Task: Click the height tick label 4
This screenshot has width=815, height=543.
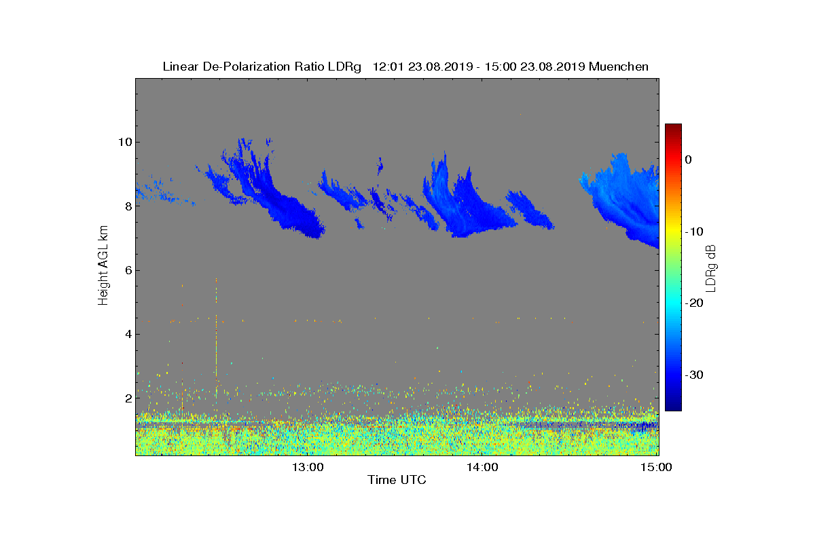Action: pos(127,334)
